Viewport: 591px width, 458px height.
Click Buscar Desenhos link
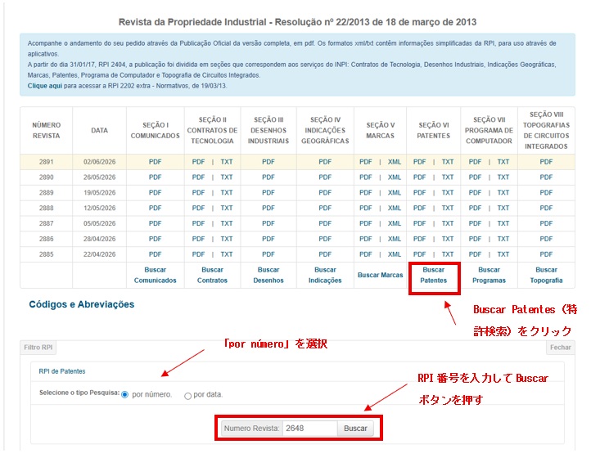(x=268, y=275)
